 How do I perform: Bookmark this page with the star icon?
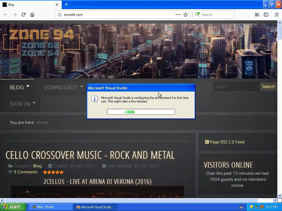pos(186,15)
